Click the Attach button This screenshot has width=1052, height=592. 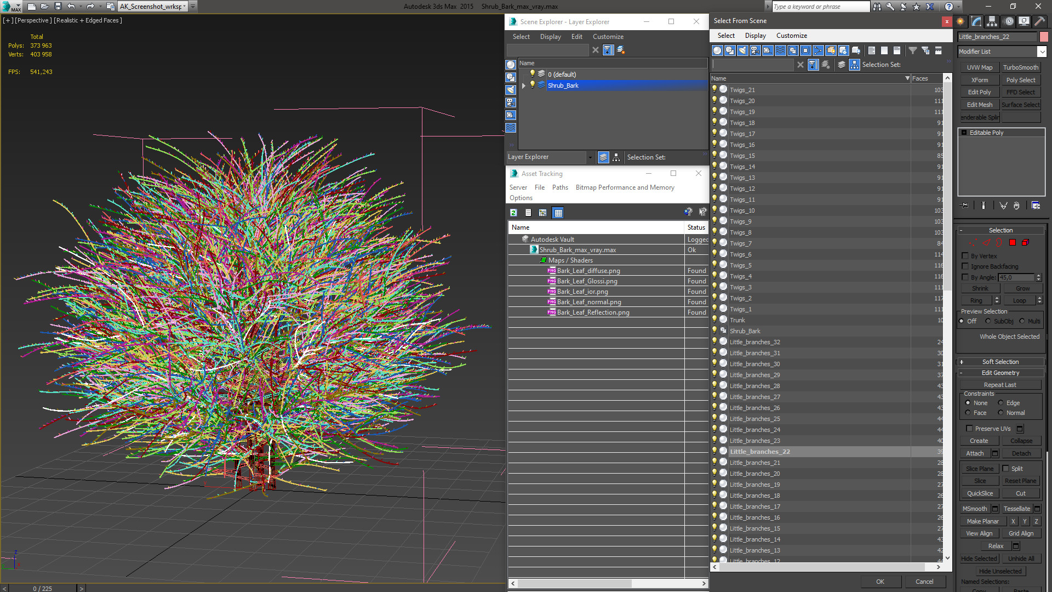975,453
